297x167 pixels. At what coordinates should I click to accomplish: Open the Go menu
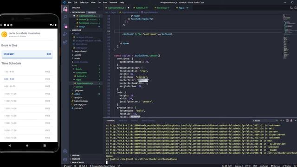click(x=99, y=2)
